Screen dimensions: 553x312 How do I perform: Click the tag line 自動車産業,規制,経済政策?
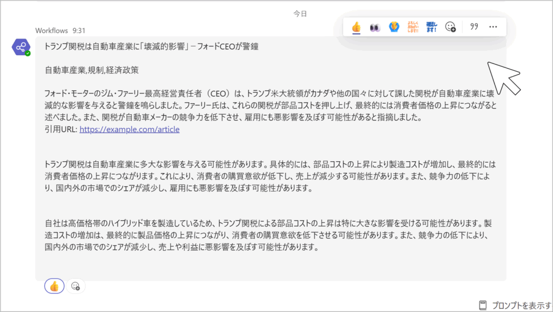(92, 70)
